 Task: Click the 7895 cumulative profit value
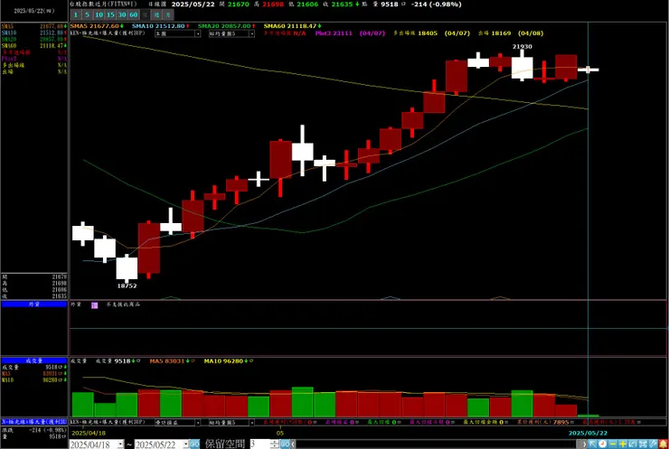tap(561, 422)
